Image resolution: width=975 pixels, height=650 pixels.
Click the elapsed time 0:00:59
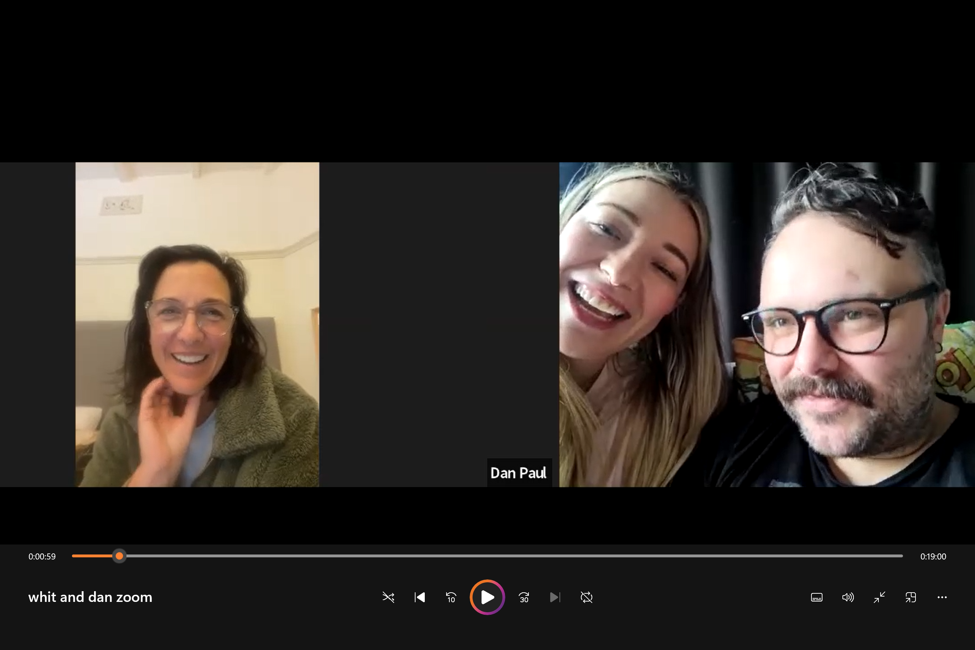click(42, 556)
